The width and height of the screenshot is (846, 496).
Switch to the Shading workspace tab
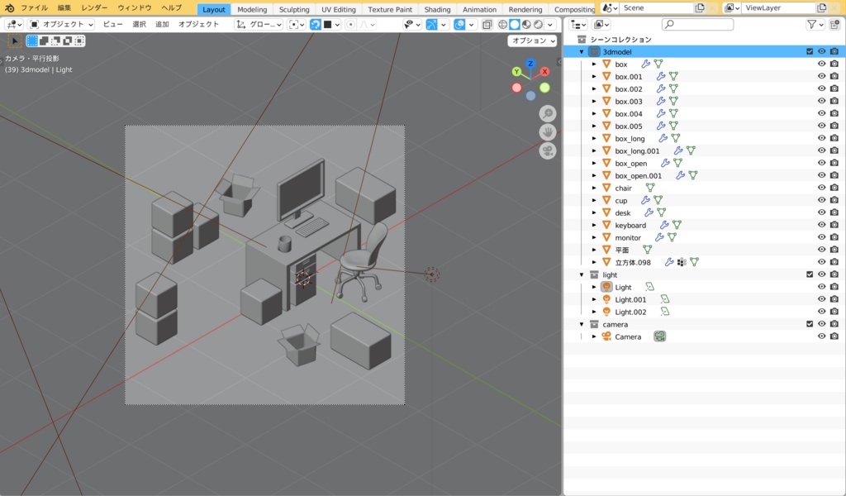pos(437,8)
